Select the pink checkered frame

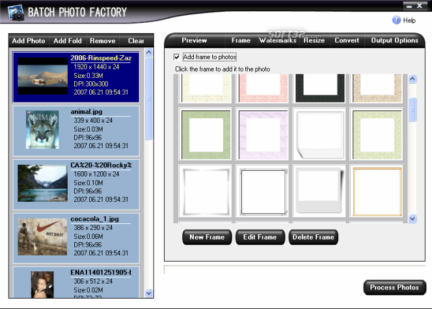263,88
